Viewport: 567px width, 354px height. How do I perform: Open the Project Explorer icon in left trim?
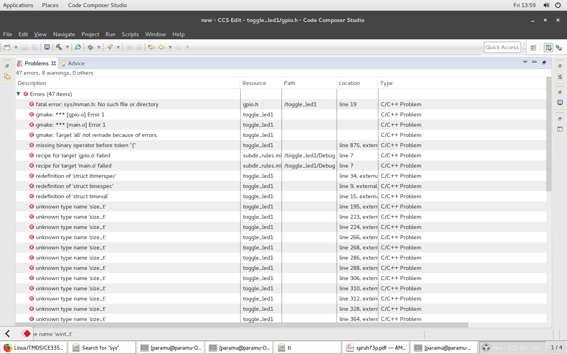pyautogui.click(x=7, y=76)
